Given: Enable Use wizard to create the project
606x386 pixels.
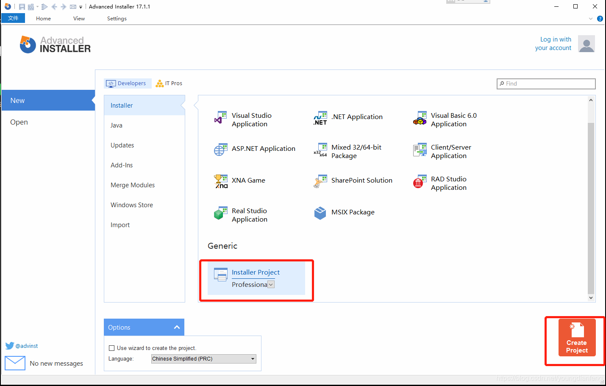Looking at the screenshot, I should pos(112,348).
